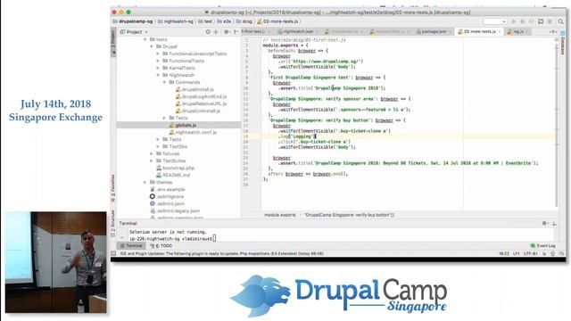Select .eslintrc.legacy.json in tree
The width and height of the screenshot is (571, 321).
[175, 210]
